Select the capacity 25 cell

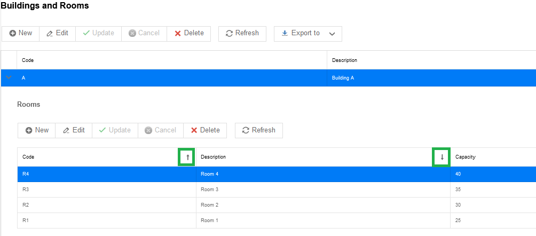pyautogui.click(x=493, y=221)
